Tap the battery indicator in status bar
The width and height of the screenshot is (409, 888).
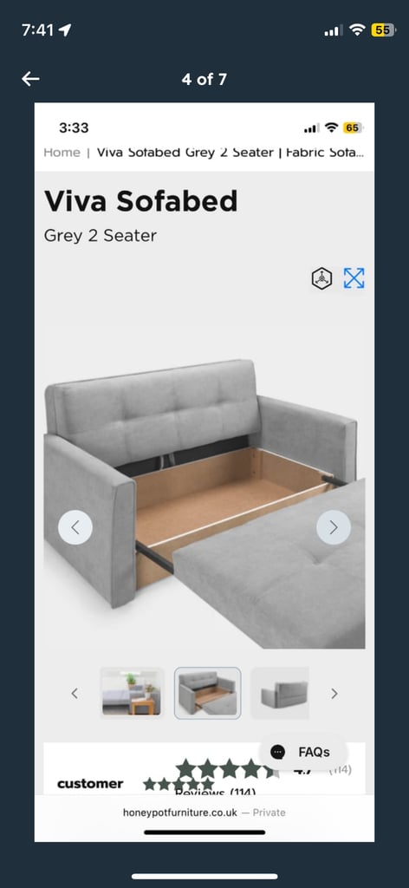click(x=382, y=30)
